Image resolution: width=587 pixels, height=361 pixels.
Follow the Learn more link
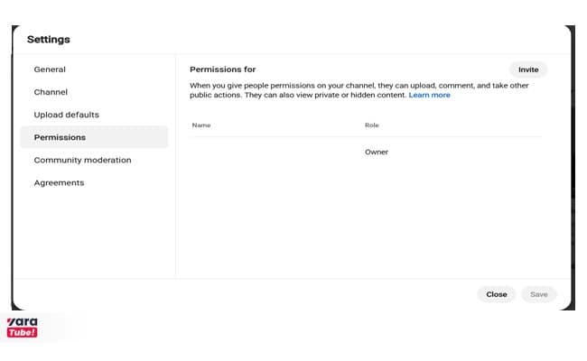coord(429,95)
